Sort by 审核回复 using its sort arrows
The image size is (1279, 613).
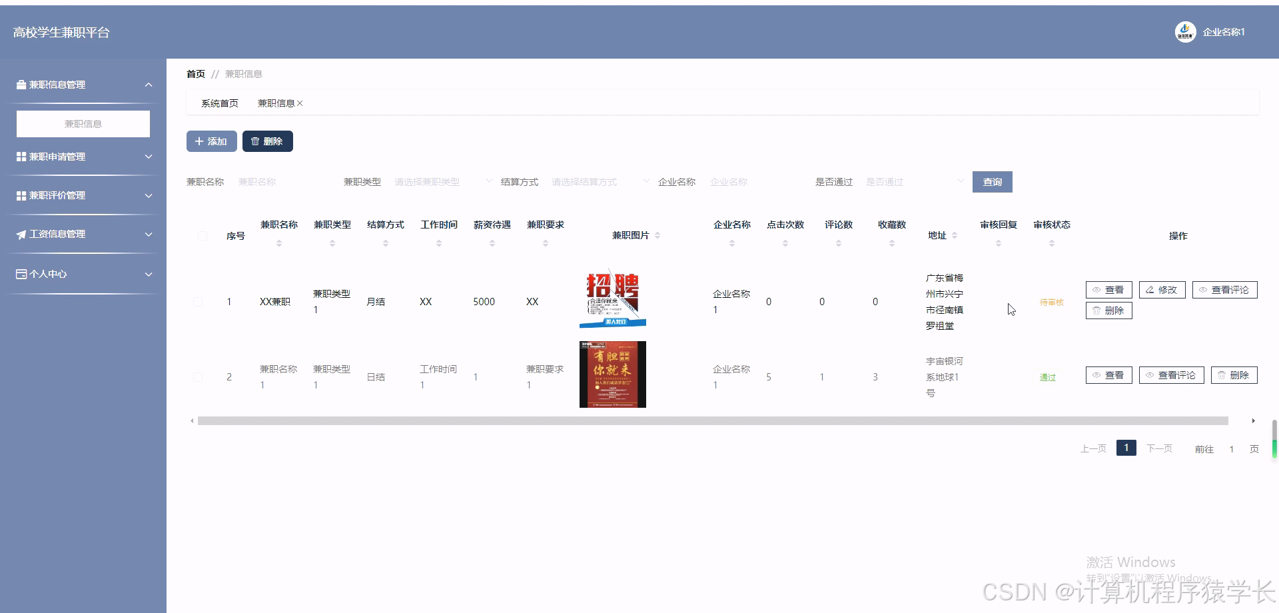click(x=999, y=243)
